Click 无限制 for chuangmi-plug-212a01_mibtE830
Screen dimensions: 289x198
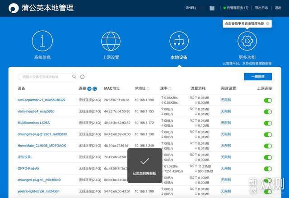[x=226, y=134]
